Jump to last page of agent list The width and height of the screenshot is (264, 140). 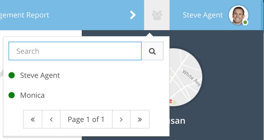[x=140, y=119]
